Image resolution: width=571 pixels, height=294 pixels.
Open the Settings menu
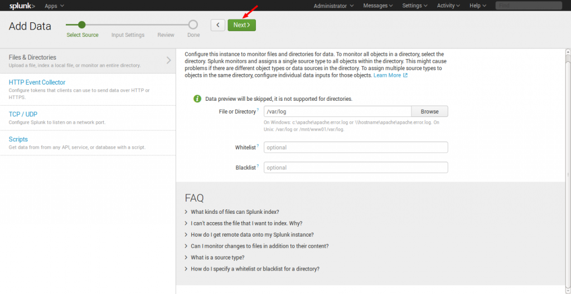(415, 6)
